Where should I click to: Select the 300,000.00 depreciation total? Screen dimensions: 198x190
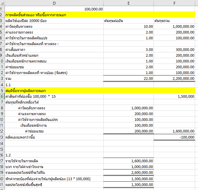pyautogui.click(x=174, y=49)
